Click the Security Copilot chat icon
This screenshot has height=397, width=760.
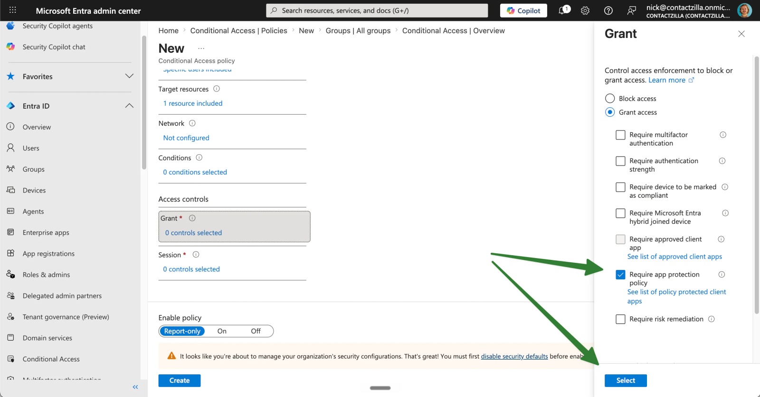(10, 46)
